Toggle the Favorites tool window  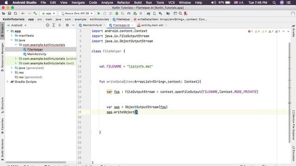point(2,126)
